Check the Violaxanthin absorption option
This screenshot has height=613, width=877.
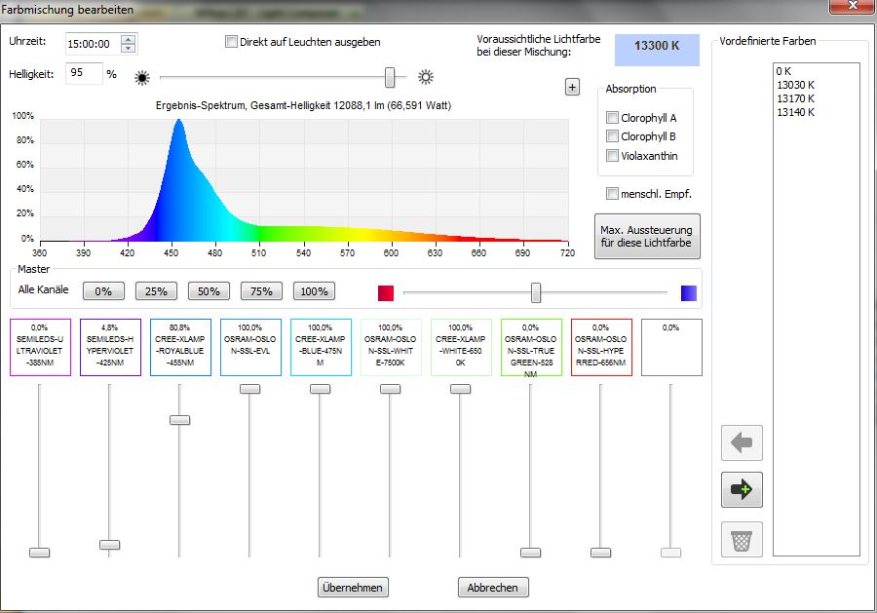[x=612, y=156]
